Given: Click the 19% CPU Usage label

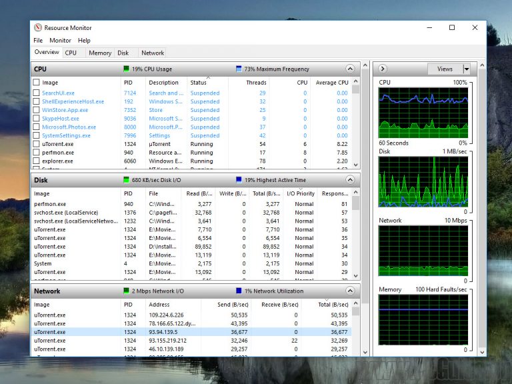Looking at the screenshot, I should pyautogui.click(x=152, y=69).
